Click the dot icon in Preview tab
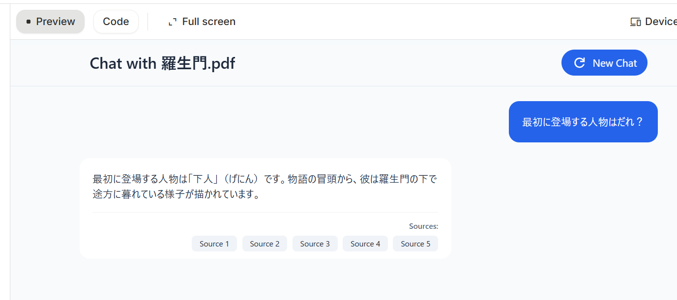 [29, 22]
